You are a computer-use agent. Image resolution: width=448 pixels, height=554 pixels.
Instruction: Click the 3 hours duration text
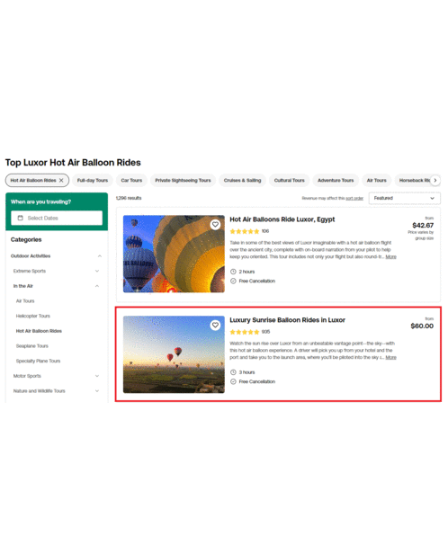pos(246,372)
